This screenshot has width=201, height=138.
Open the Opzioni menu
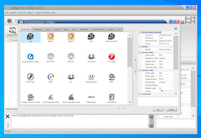pyautogui.click(x=31, y=13)
